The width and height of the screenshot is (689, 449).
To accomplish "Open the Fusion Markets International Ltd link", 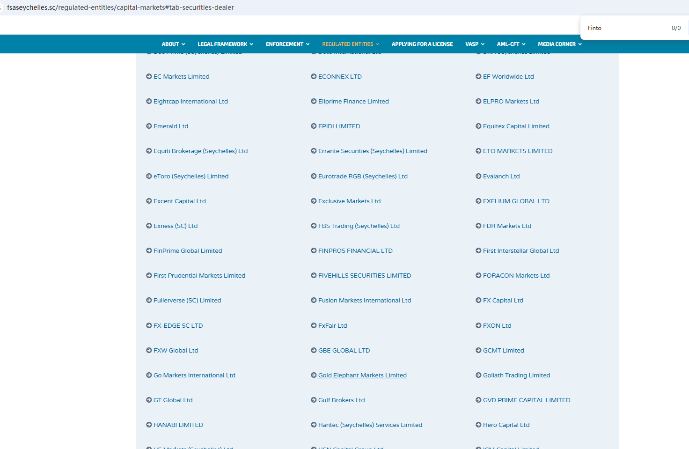I will (x=365, y=300).
